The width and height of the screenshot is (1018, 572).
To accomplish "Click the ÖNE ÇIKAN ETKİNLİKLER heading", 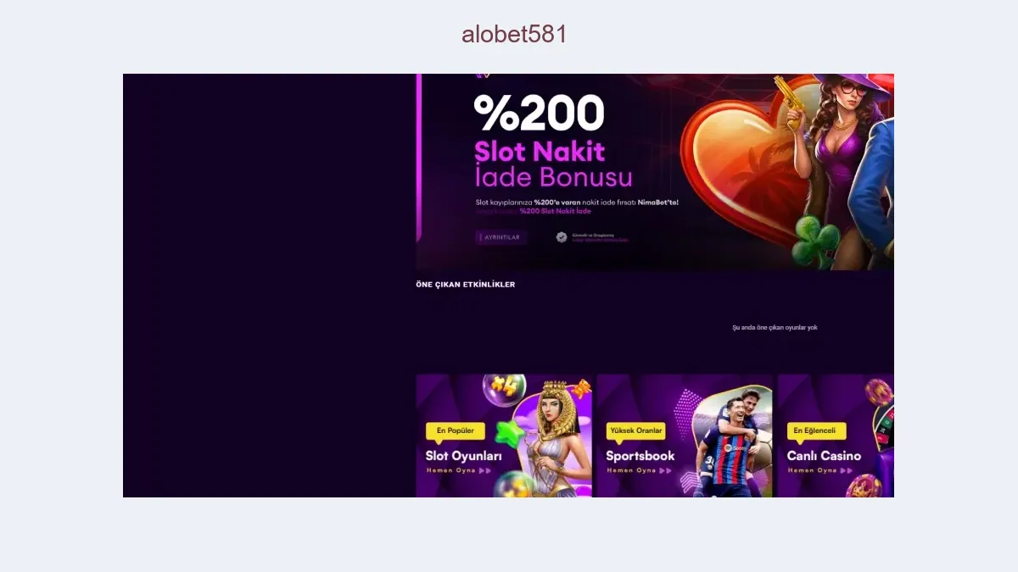I will click(x=466, y=285).
